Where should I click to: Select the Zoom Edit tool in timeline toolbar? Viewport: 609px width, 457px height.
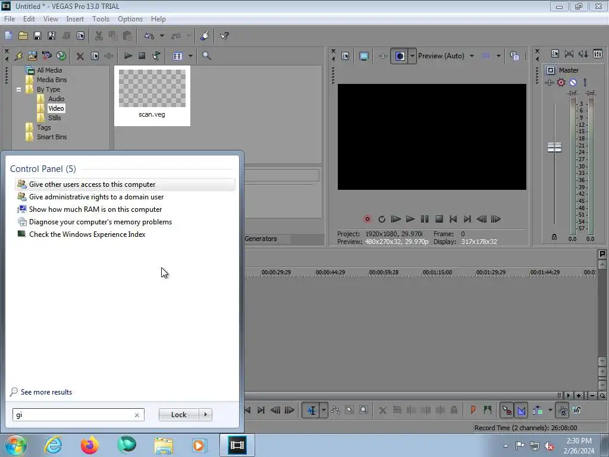(363, 410)
